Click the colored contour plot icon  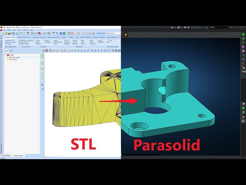coord(126,35)
